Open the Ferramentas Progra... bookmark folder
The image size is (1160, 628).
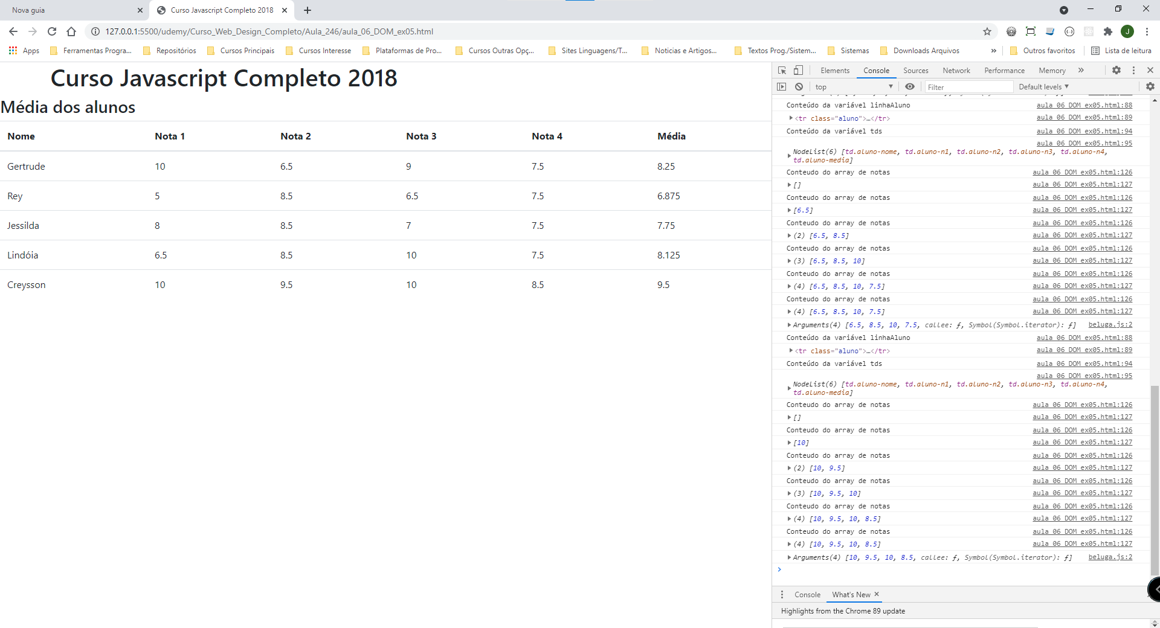point(91,51)
